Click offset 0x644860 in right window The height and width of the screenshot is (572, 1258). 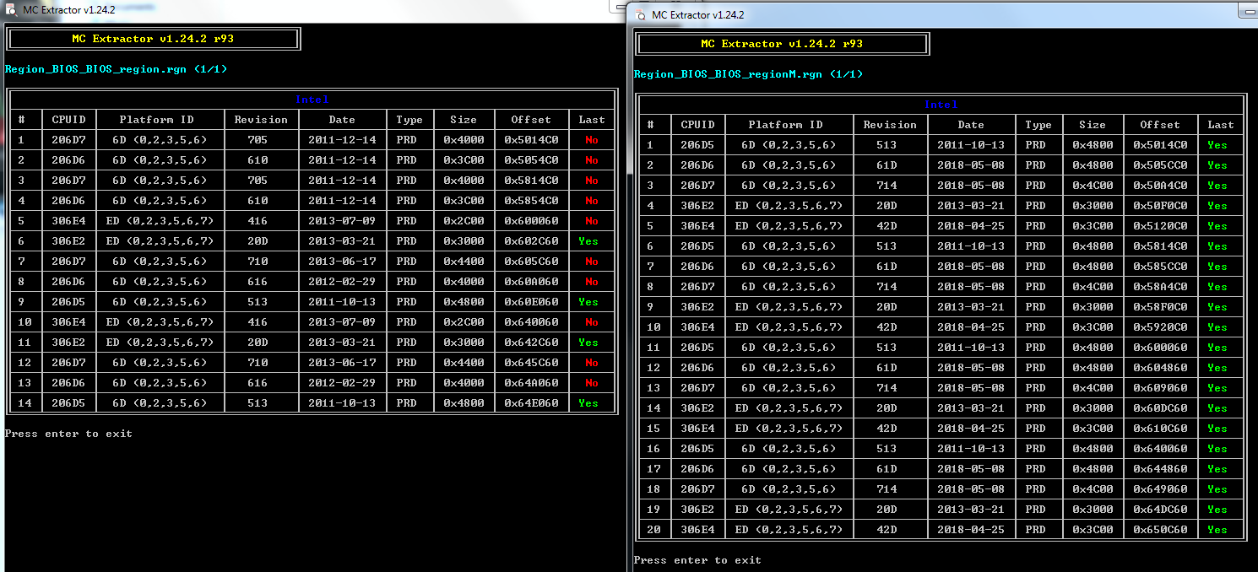pyautogui.click(x=1160, y=469)
